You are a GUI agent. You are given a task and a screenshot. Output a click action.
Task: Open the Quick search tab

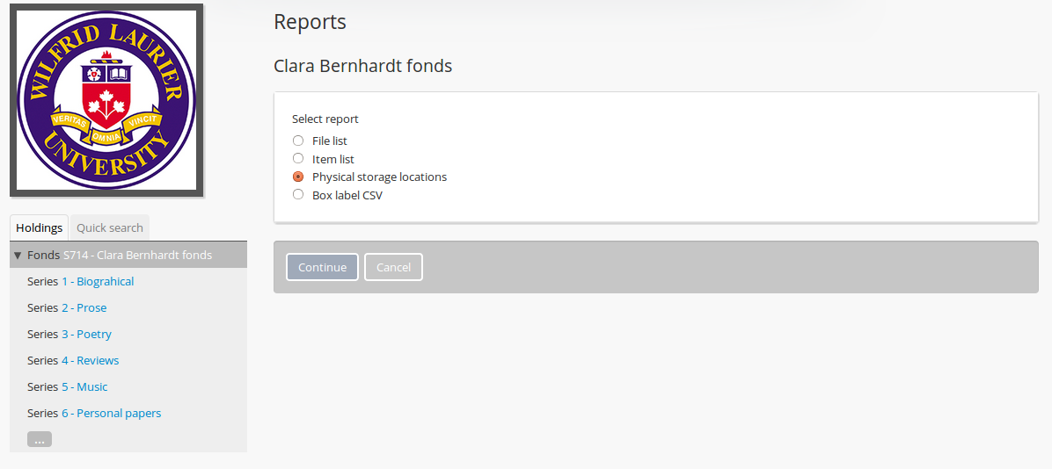pyautogui.click(x=110, y=227)
